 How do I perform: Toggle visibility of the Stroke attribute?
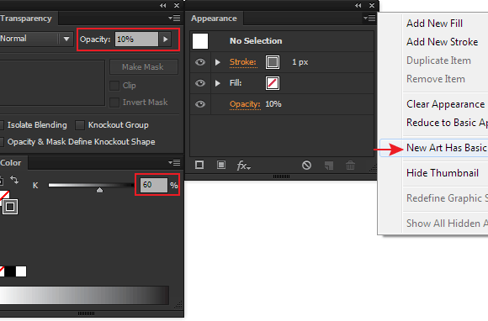[200, 62]
